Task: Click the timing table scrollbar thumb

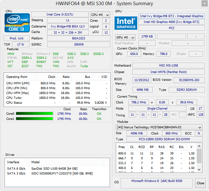Action: 199,156
